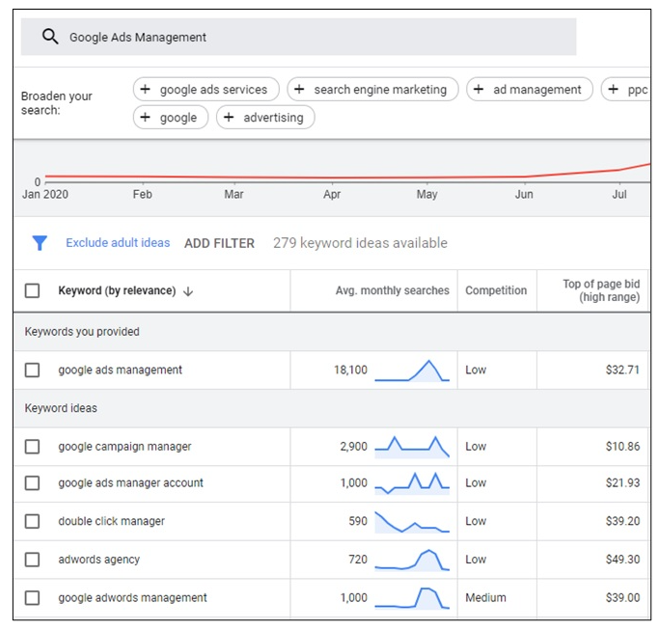Click the google campaign manager keyword text
This screenshot has width=659, height=630.
point(124,447)
